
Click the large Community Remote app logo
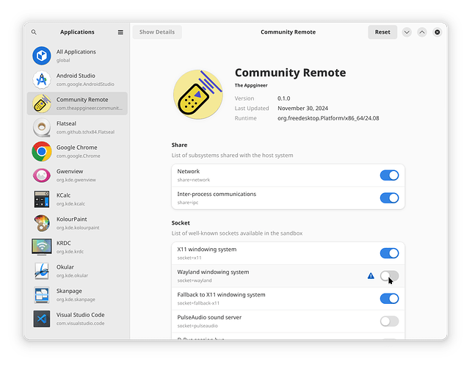point(198,95)
